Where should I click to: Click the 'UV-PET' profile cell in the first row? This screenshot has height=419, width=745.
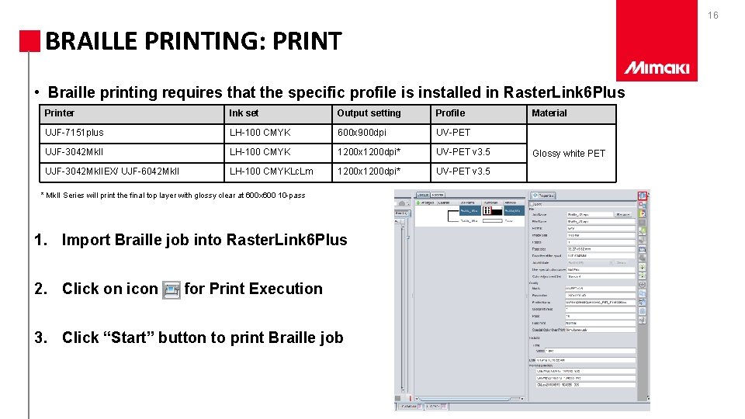pos(479,133)
